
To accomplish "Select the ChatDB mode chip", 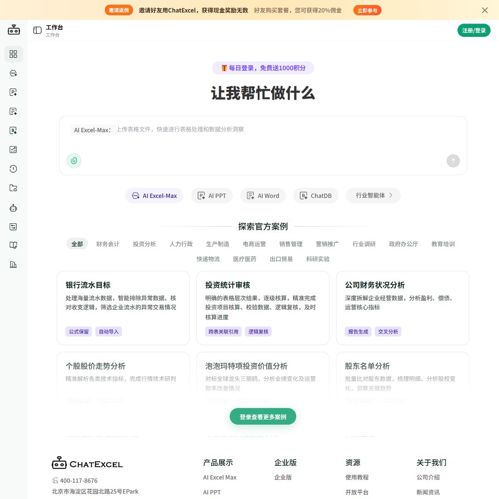I will 316,195.
